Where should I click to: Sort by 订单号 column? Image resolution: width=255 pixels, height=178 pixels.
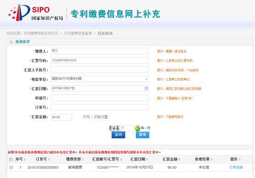(x=43, y=159)
